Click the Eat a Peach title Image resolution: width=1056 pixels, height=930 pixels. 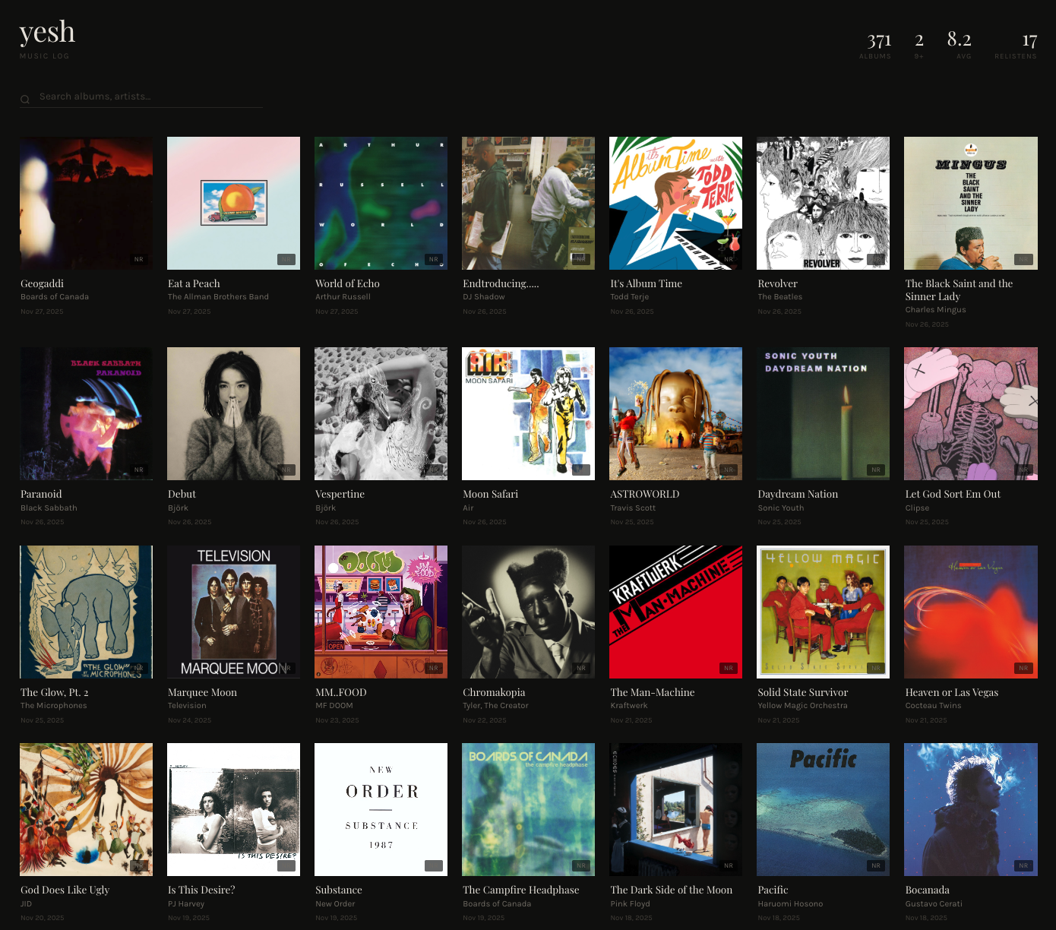click(x=194, y=283)
